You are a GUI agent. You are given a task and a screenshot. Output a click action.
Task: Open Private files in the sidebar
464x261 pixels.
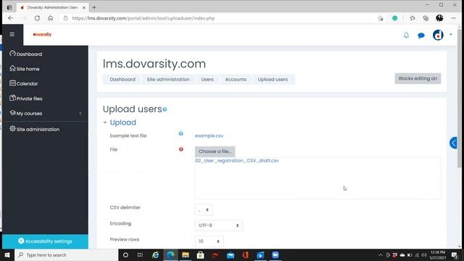[x=26, y=99]
